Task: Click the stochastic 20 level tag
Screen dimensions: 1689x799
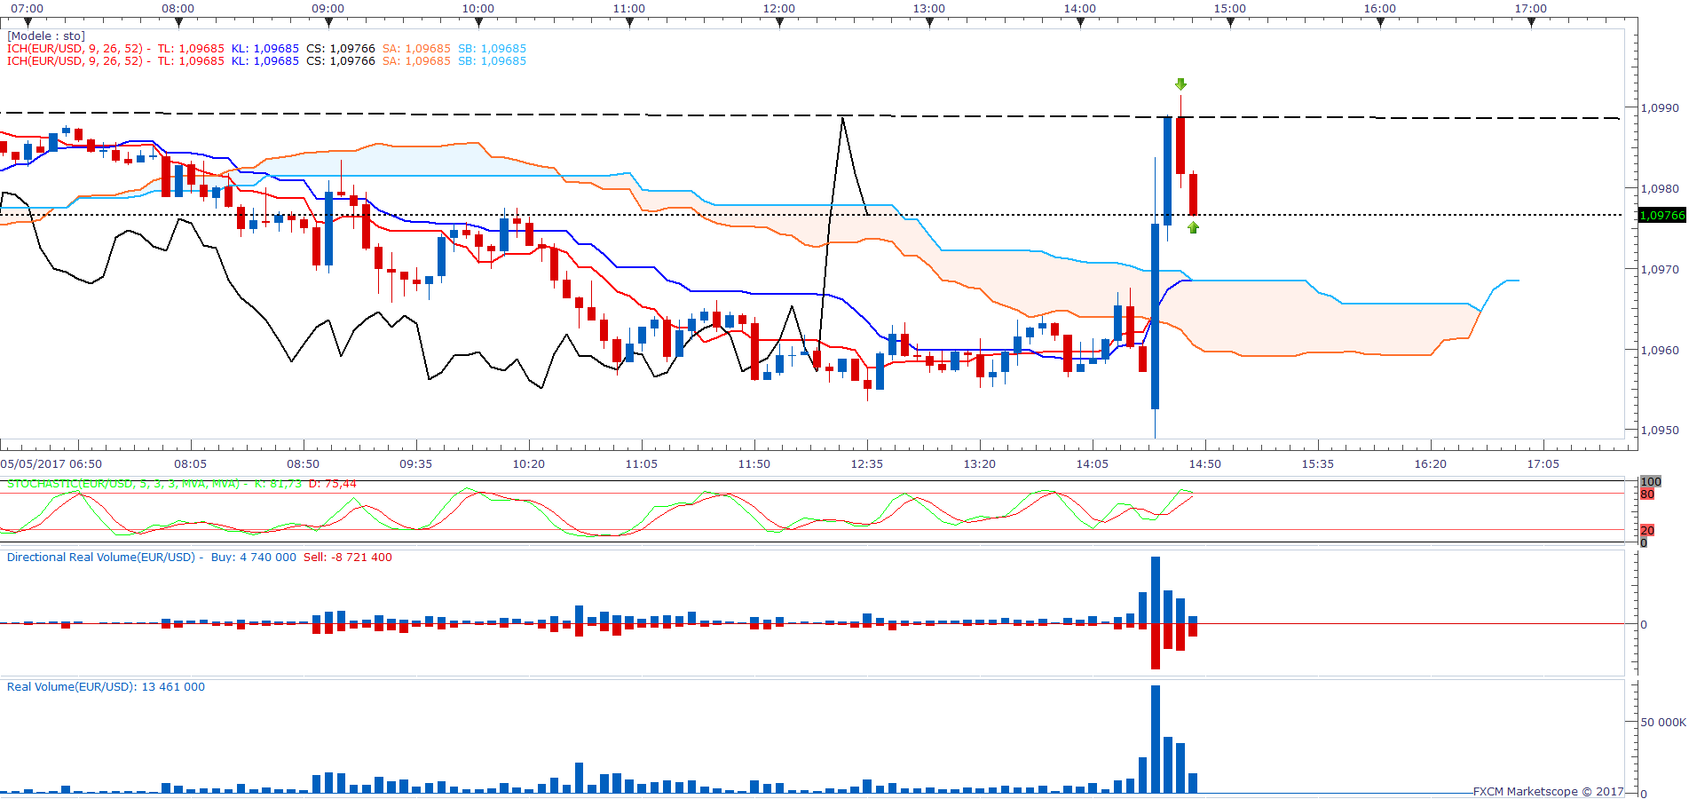Action: (x=1647, y=531)
